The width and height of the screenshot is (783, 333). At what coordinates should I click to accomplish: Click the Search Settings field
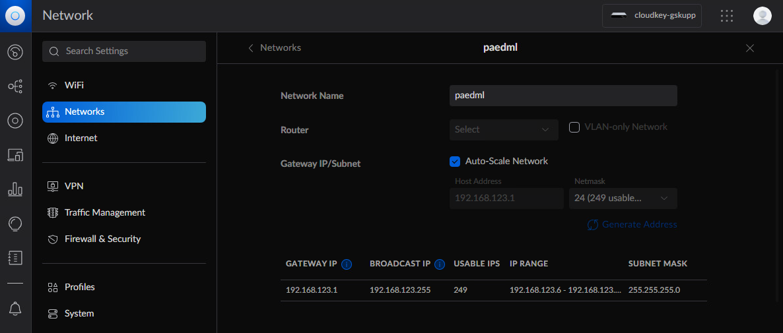tap(124, 51)
